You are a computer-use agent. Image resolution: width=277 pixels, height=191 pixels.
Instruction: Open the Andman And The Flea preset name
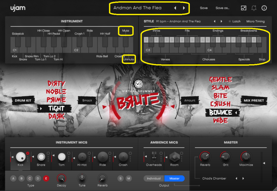[137, 8]
